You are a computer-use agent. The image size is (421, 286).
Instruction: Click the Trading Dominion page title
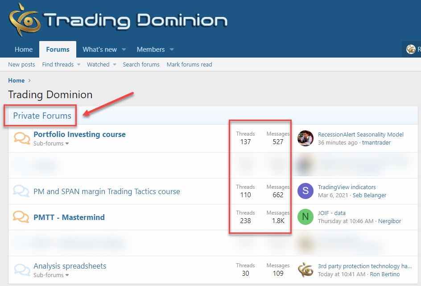(x=50, y=95)
